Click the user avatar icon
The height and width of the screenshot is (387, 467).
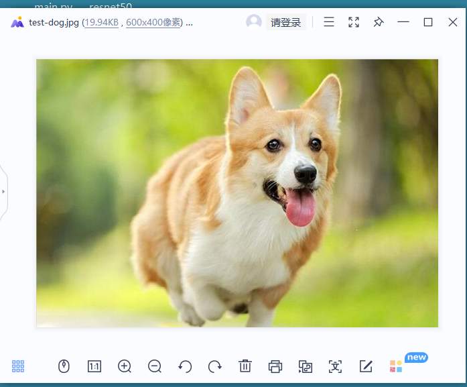[254, 22]
